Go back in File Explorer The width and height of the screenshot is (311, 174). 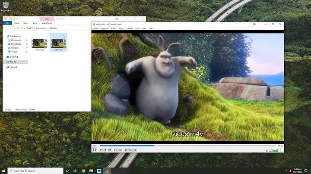click(x=6, y=28)
